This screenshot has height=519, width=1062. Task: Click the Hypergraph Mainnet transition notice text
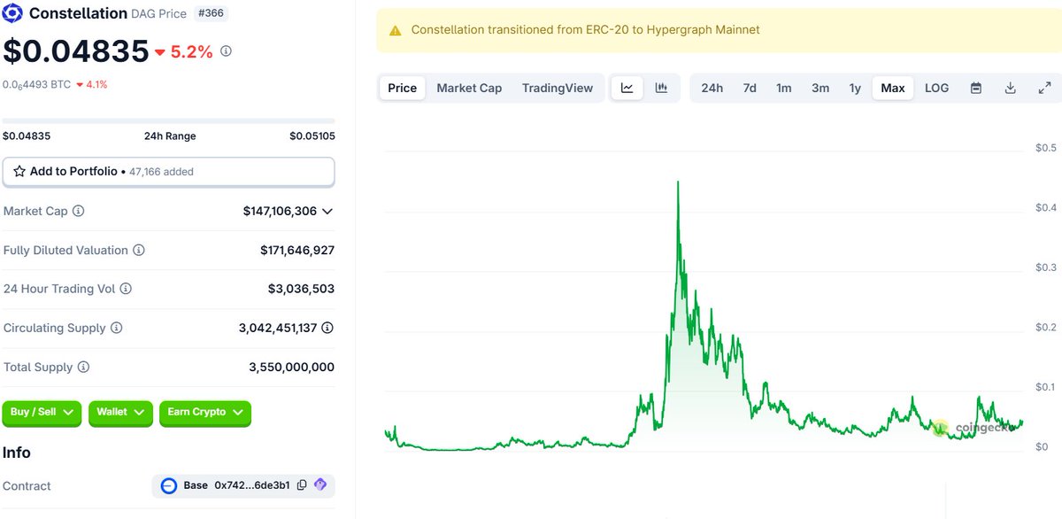click(585, 30)
